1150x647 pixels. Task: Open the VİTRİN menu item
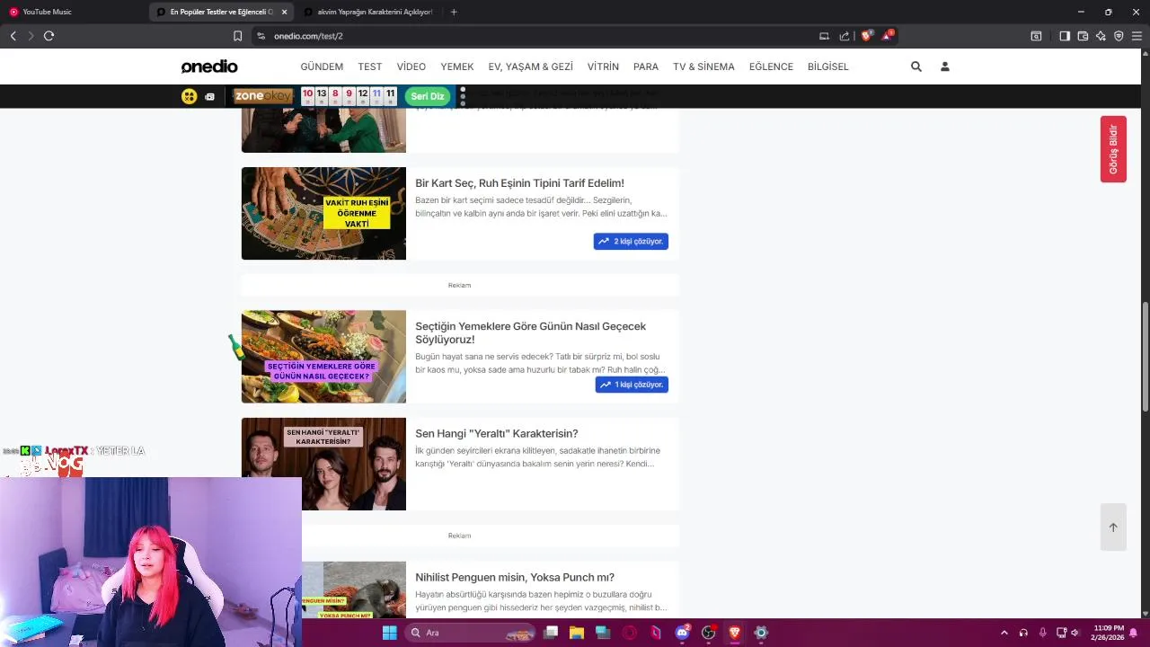click(603, 66)
